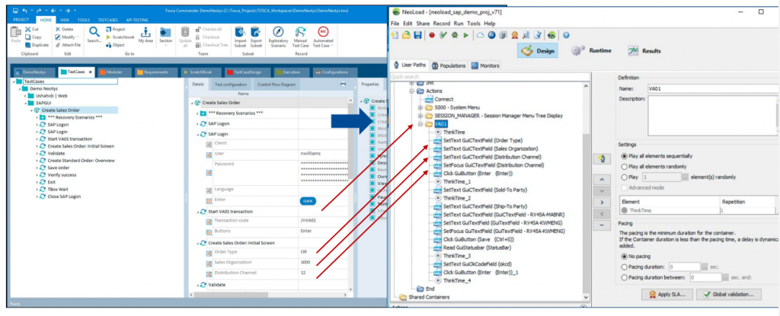The height and width of the screenshot is (316, 780).
Task: Select Pacing duration between option
Action: point(625,277)
